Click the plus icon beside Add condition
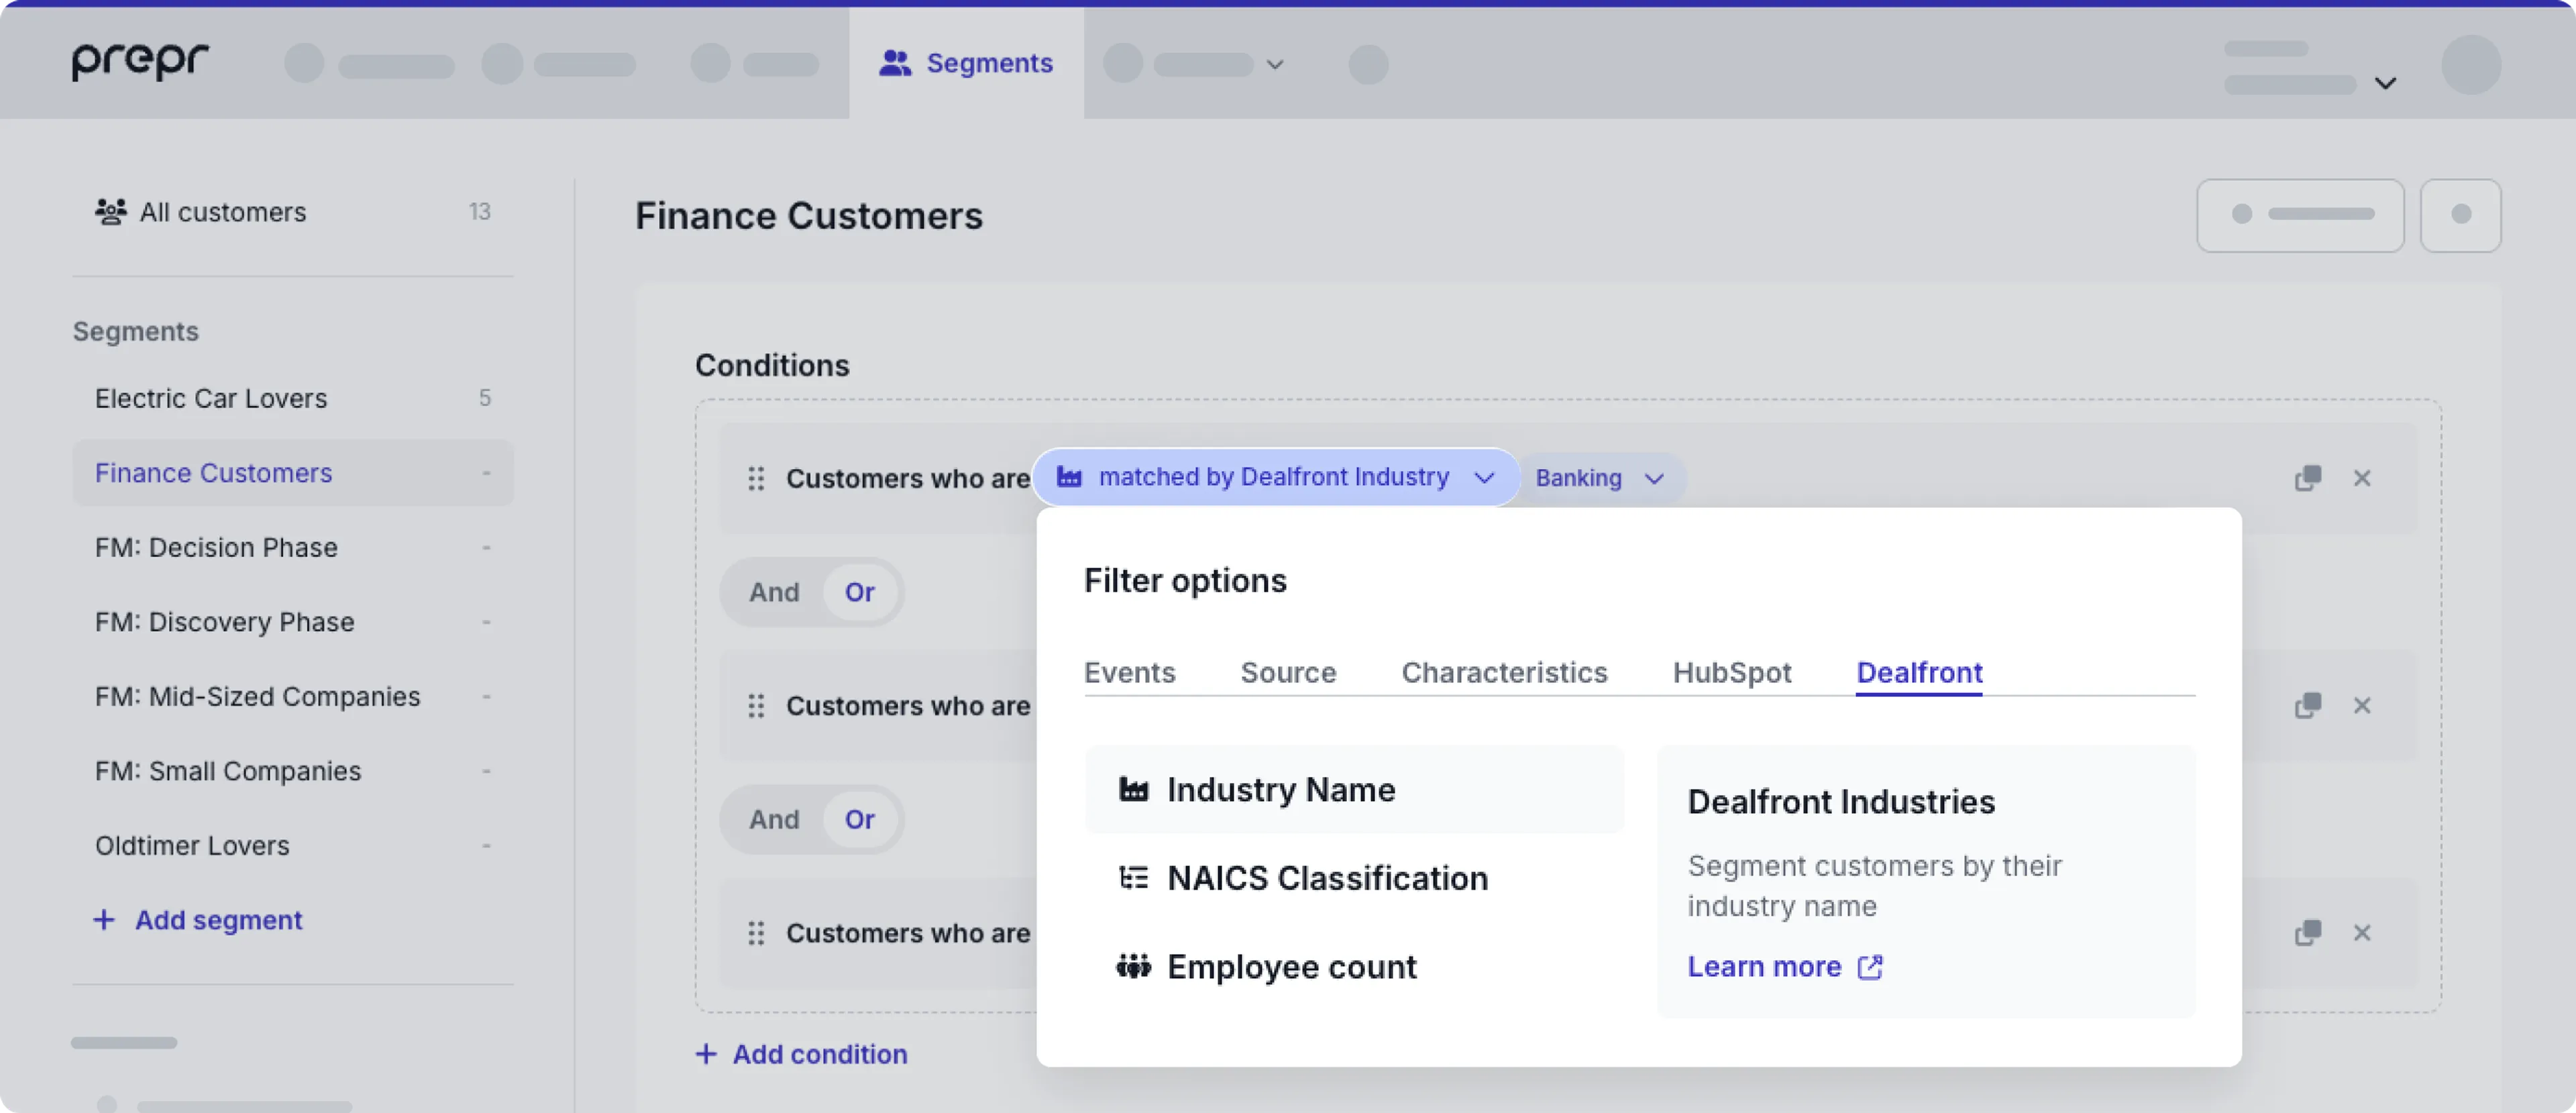The height and width of the screenshot is (1113, 2576). 706,1053
